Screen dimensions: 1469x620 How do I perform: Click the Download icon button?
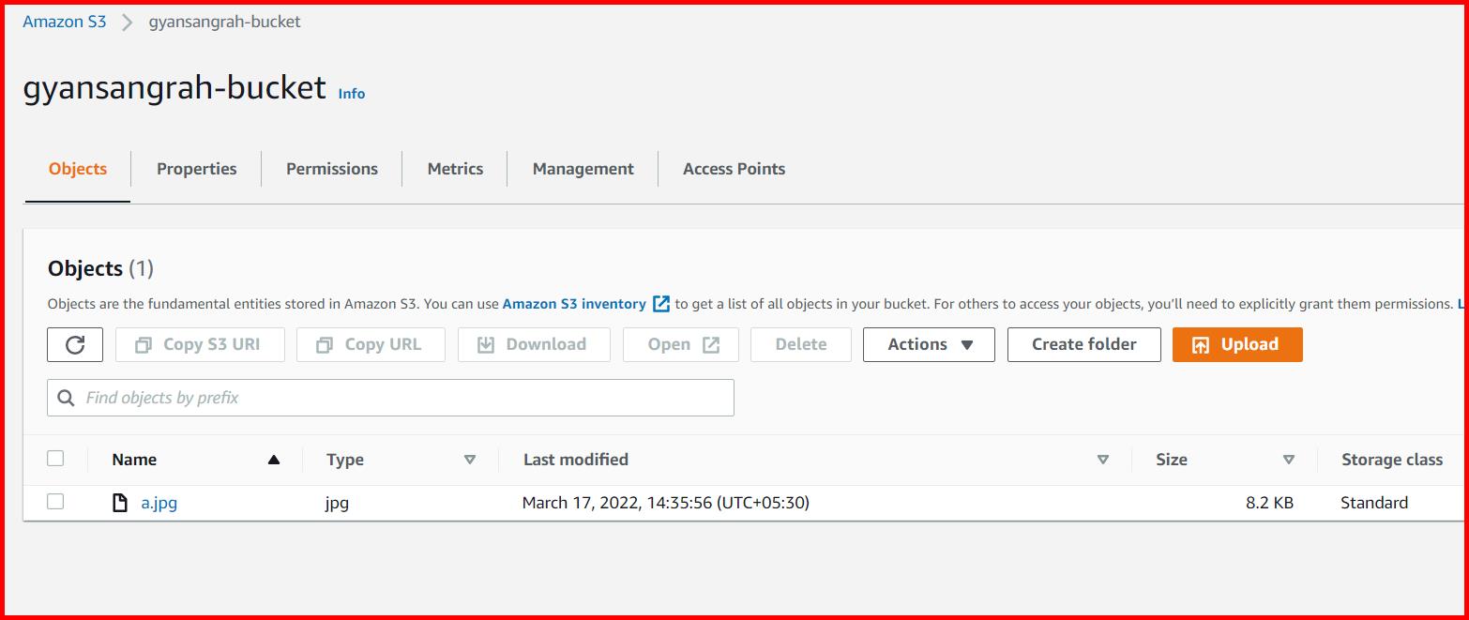[486, 344]
